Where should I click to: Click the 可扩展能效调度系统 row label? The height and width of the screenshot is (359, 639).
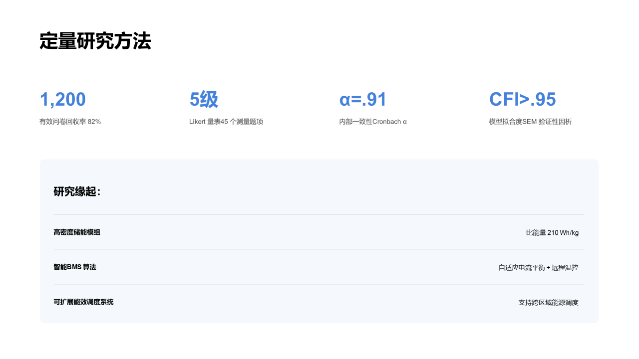[83, 302]
